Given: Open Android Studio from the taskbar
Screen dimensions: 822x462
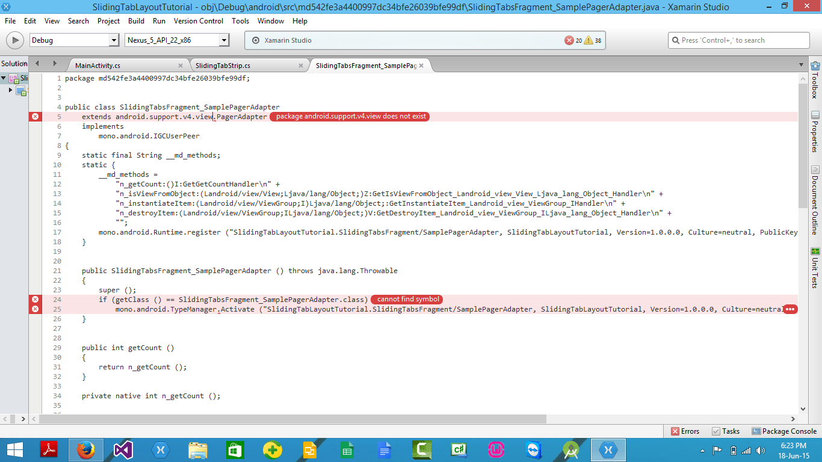Looking at the screenshot, I should pos(571,450).
